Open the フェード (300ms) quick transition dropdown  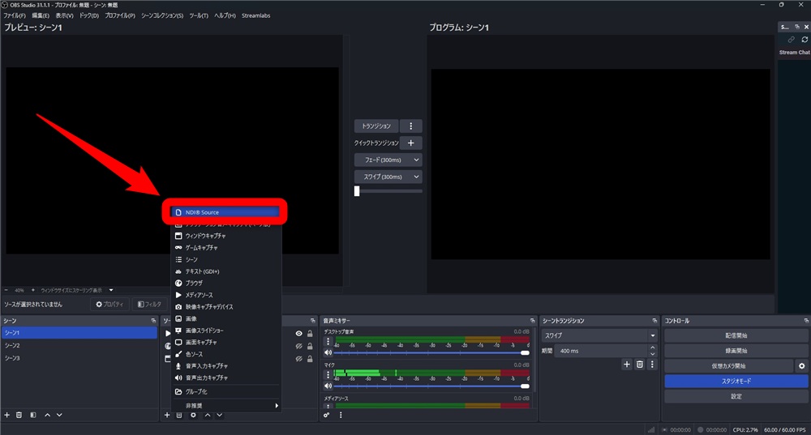click(388, 160)
